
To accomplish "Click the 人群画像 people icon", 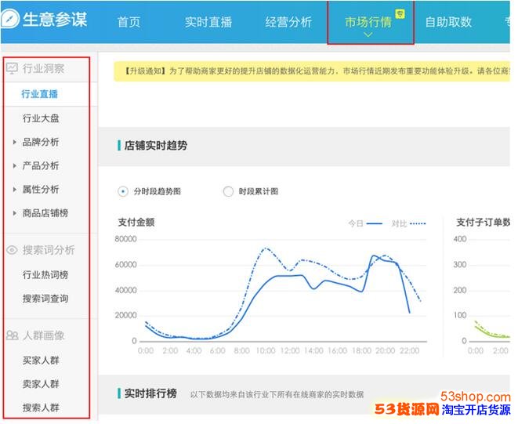I will [12, 335].
